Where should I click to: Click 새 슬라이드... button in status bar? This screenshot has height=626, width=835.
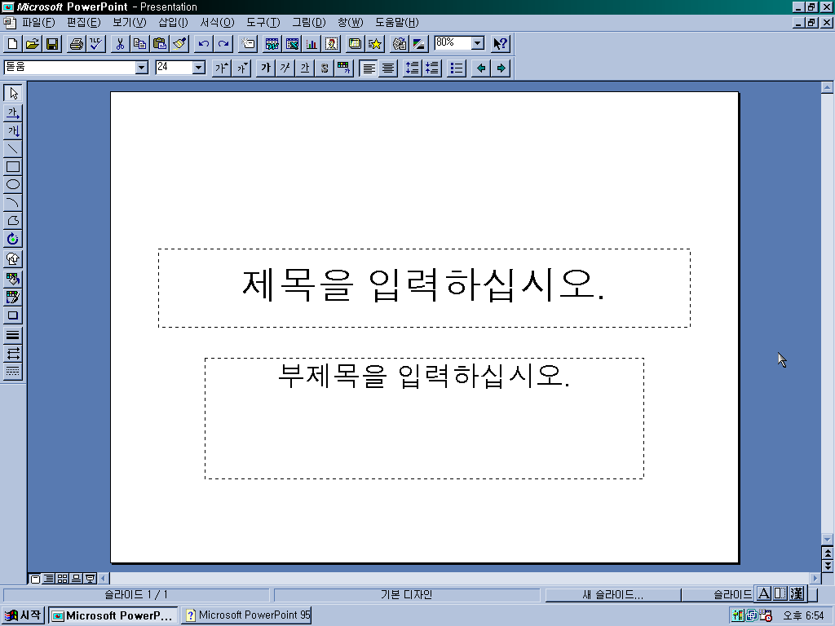tap(613, 594)
